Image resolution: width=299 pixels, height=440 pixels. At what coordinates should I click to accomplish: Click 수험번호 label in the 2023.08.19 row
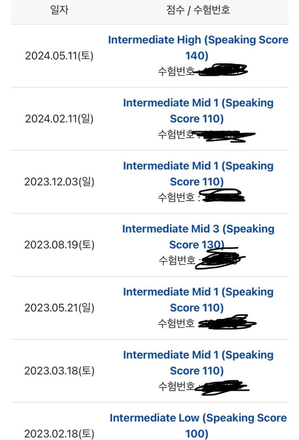pyautogui.click(x=177, y=260)
